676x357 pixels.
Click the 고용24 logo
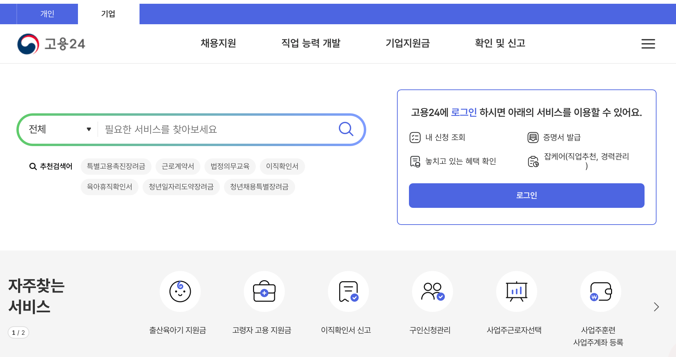click(x=51, y=44)
